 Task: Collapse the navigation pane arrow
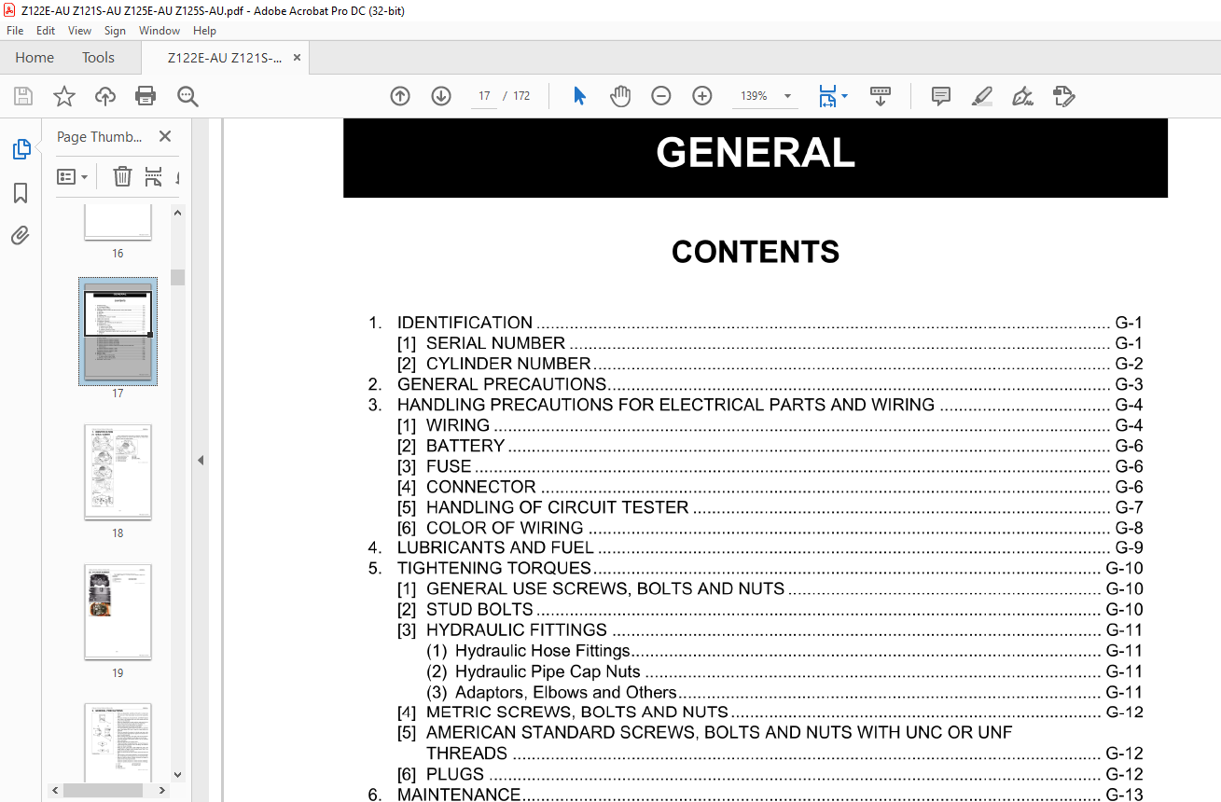click(x=201, y=460)
